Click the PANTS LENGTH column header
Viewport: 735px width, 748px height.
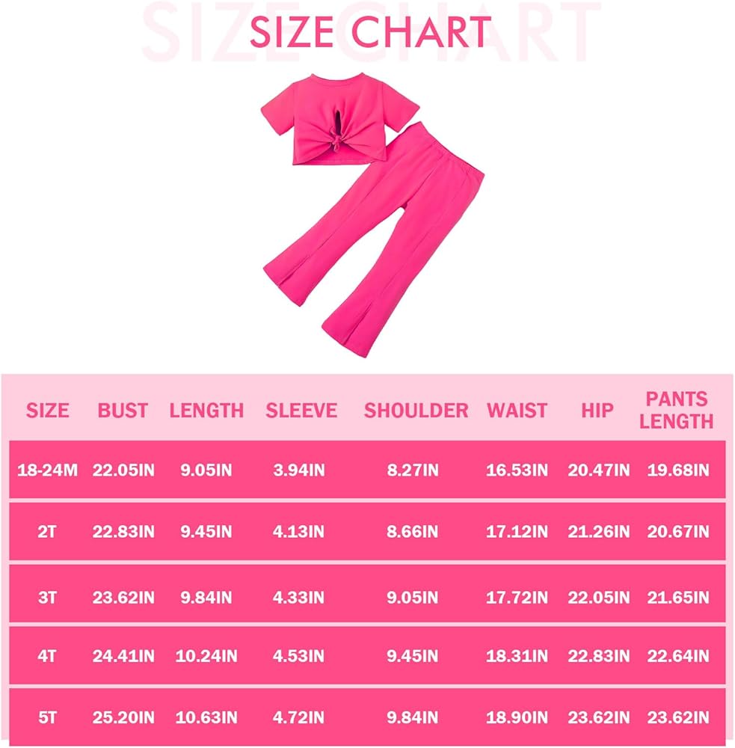point(677,410)
